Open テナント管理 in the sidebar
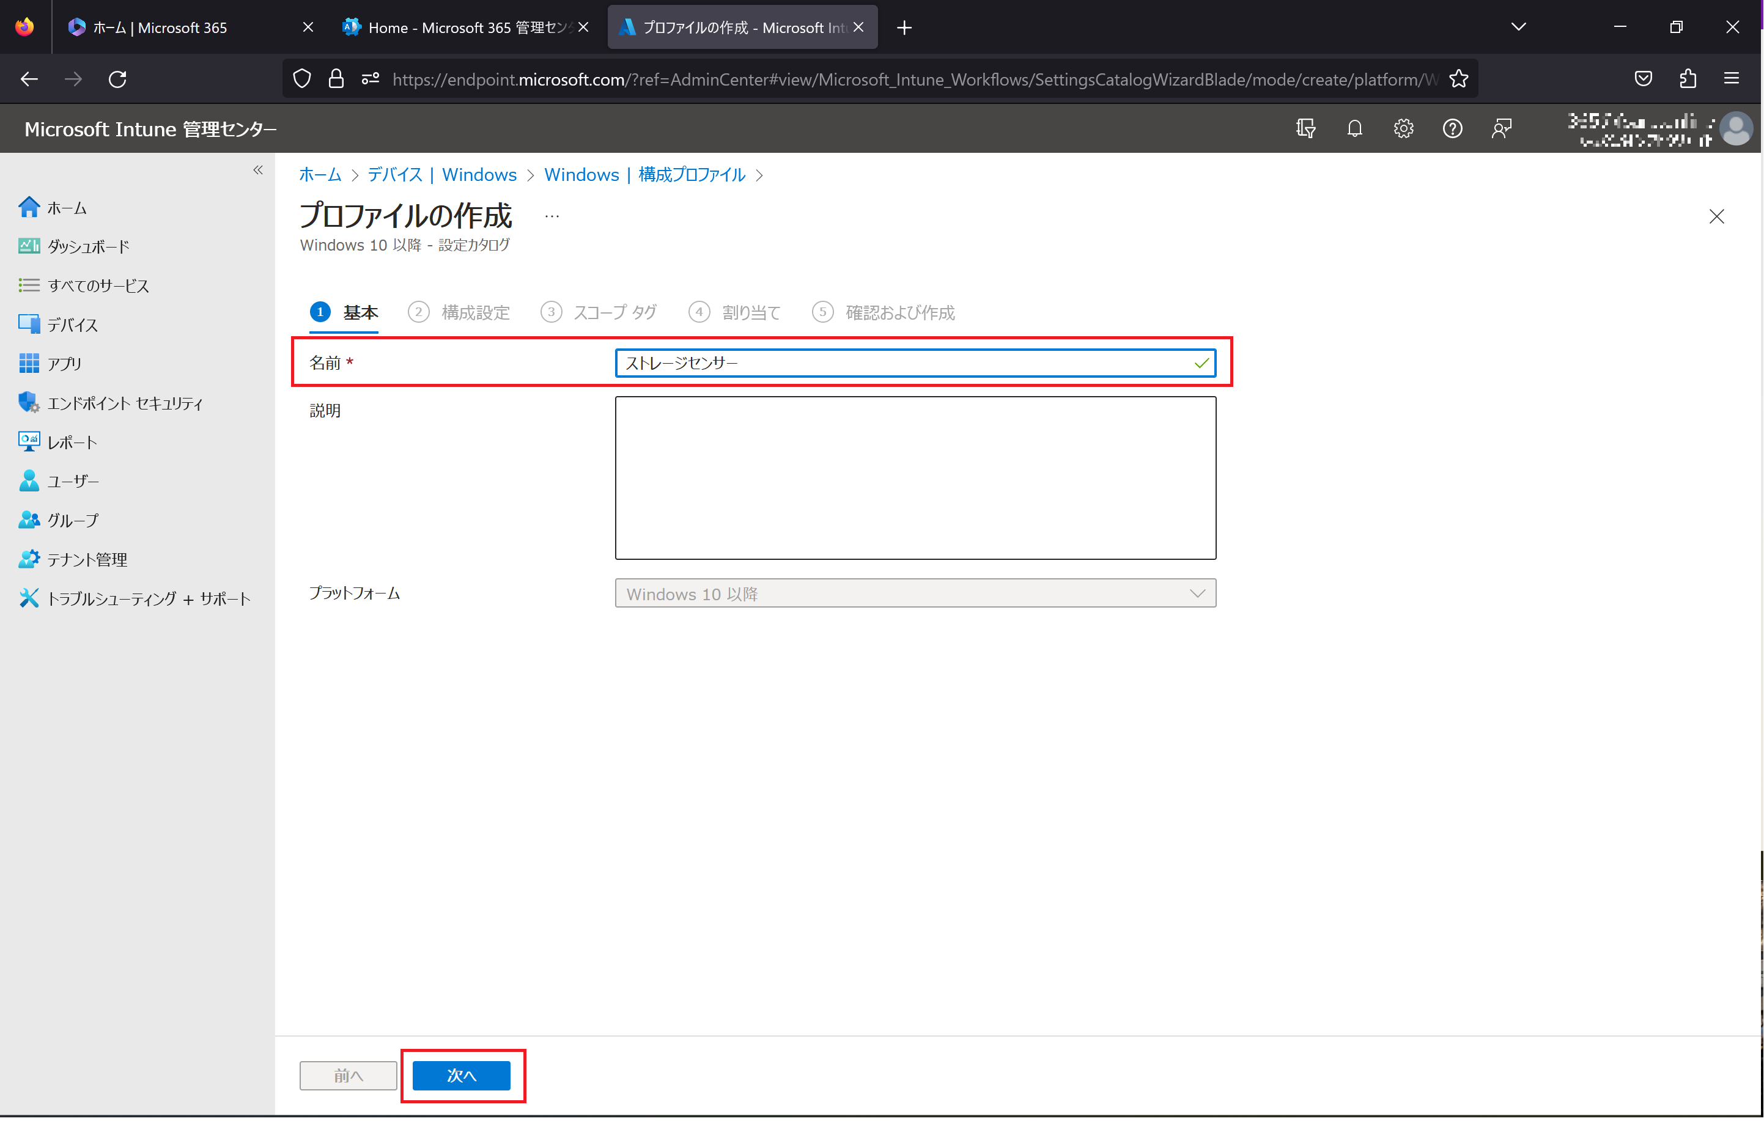1764x1121 pixels. click(73, 560)
